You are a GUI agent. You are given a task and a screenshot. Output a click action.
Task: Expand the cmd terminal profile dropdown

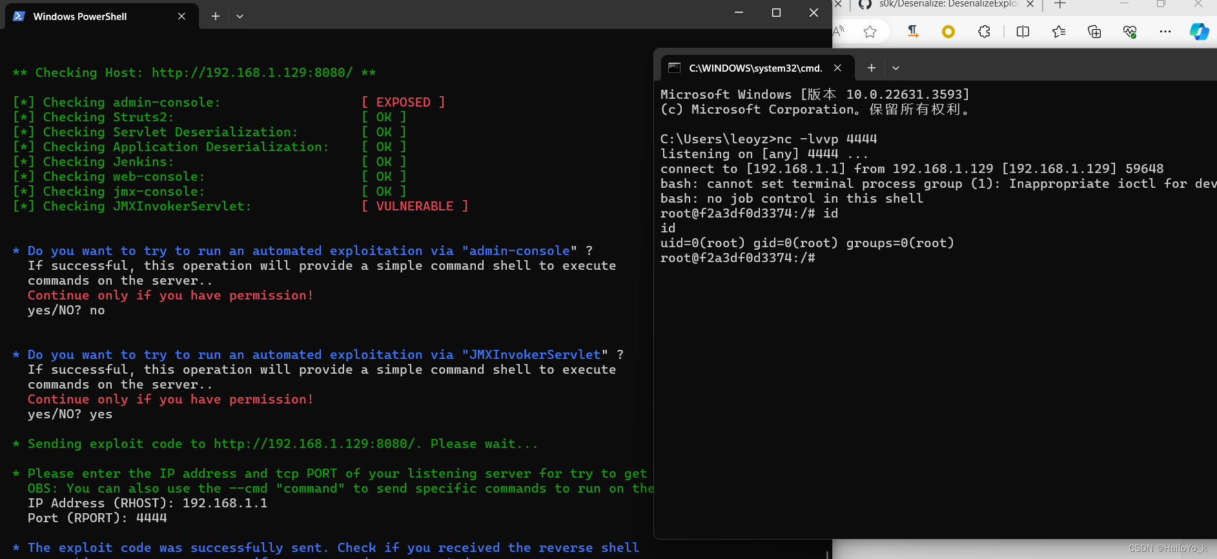coord(895,68)
